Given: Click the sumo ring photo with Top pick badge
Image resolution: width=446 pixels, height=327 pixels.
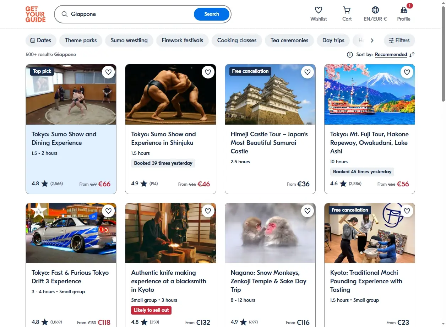Looking at the screenshot, I should (x=71, y=94).
